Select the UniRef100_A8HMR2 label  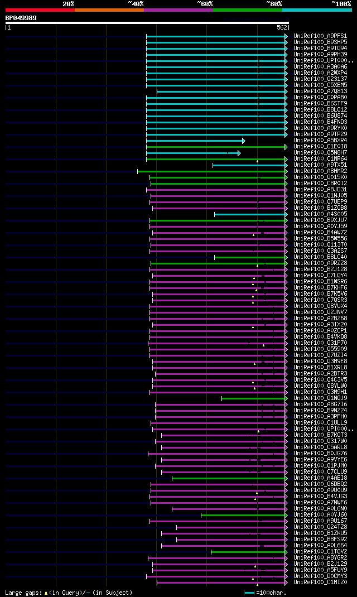(320, 171)
